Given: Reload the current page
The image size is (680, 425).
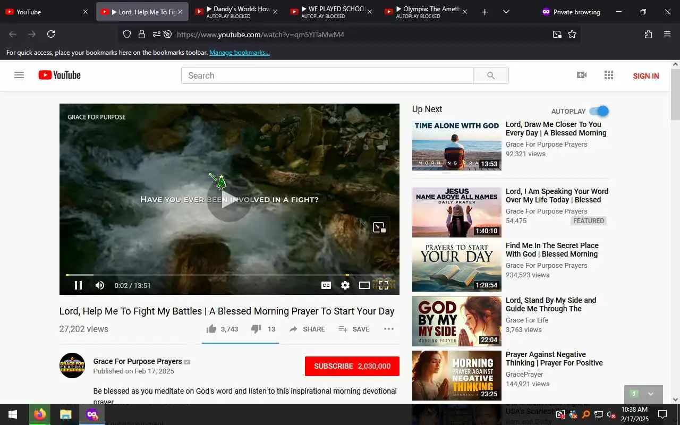Looking at the screenshot, I should tap(51, 34).
